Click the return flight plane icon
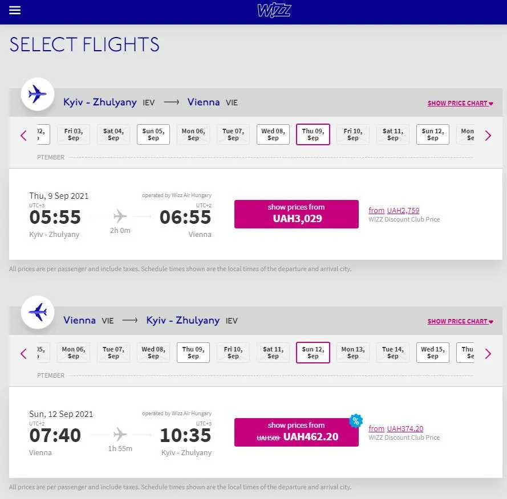 coord(38,312)
